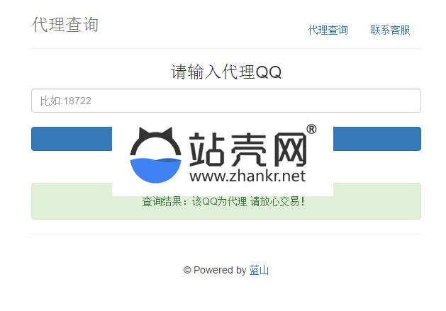Click the www.zhankr.net URL text
446x311 pixels.
coord(247,176)
